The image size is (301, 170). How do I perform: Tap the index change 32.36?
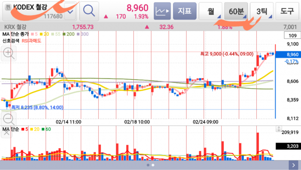166,27
